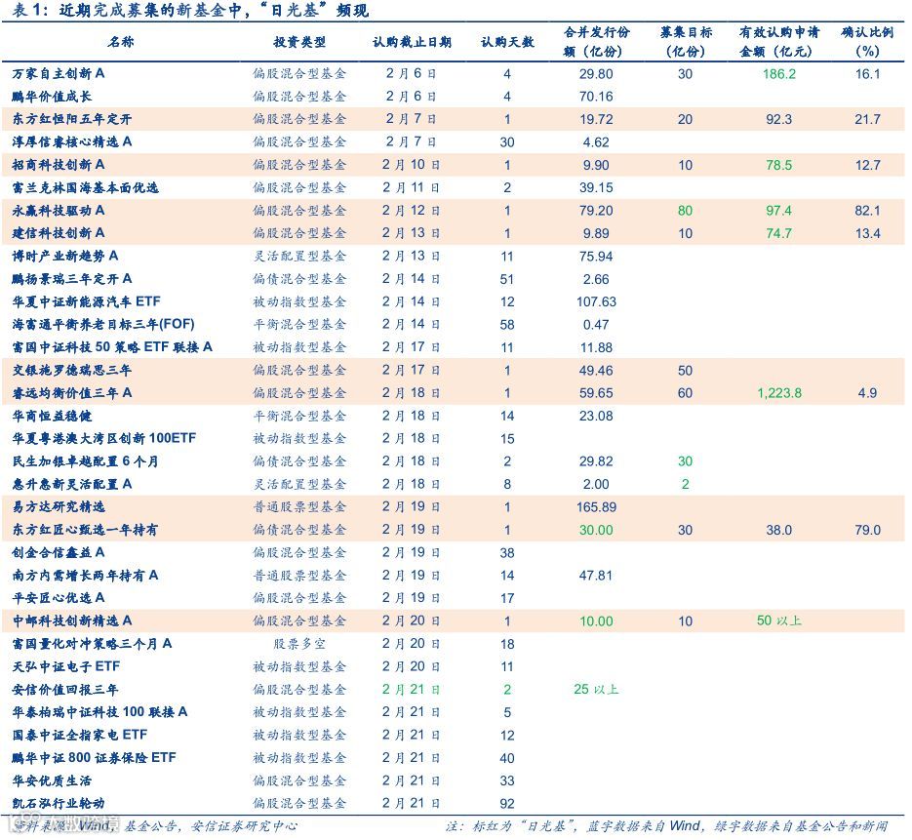Click fund name '凯石沣行业轮动'
This screenshot has height=840, width=912.
pyautogui.click(x=59, y=803)
